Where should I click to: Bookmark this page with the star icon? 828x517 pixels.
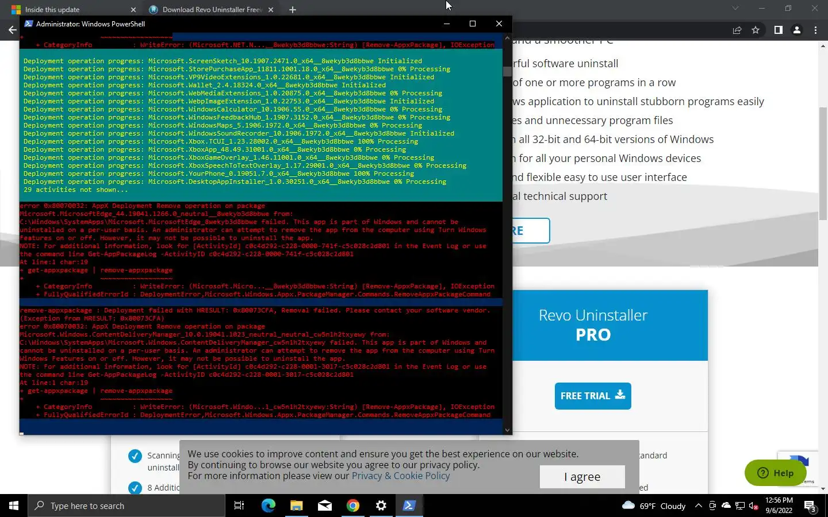coord(756,30)
